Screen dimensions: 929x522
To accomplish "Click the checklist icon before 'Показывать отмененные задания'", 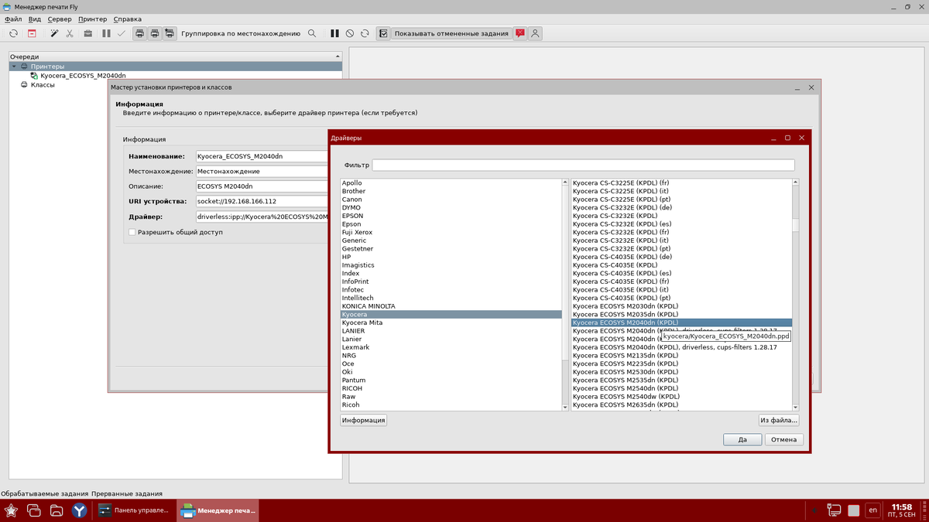I will [x=383, y=33].
